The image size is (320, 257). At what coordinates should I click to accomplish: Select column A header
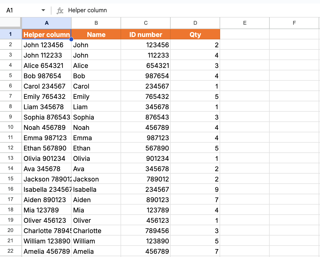tap(47, 23)
